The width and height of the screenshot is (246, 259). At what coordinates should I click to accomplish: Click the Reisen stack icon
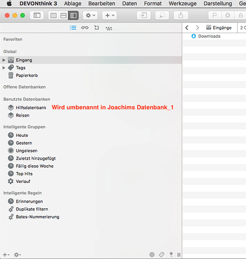point(11,115)
